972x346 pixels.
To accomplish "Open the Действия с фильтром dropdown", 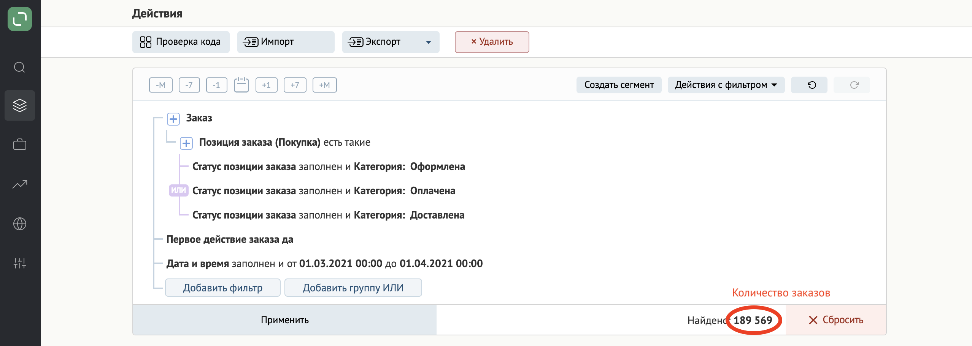I will 726,85.
